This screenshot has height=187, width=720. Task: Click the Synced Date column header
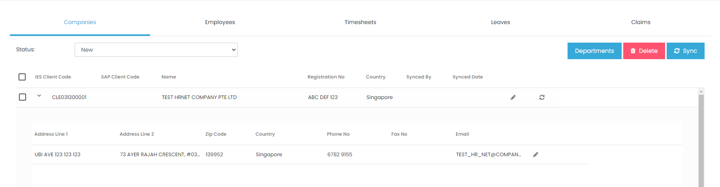click(468, 77)
